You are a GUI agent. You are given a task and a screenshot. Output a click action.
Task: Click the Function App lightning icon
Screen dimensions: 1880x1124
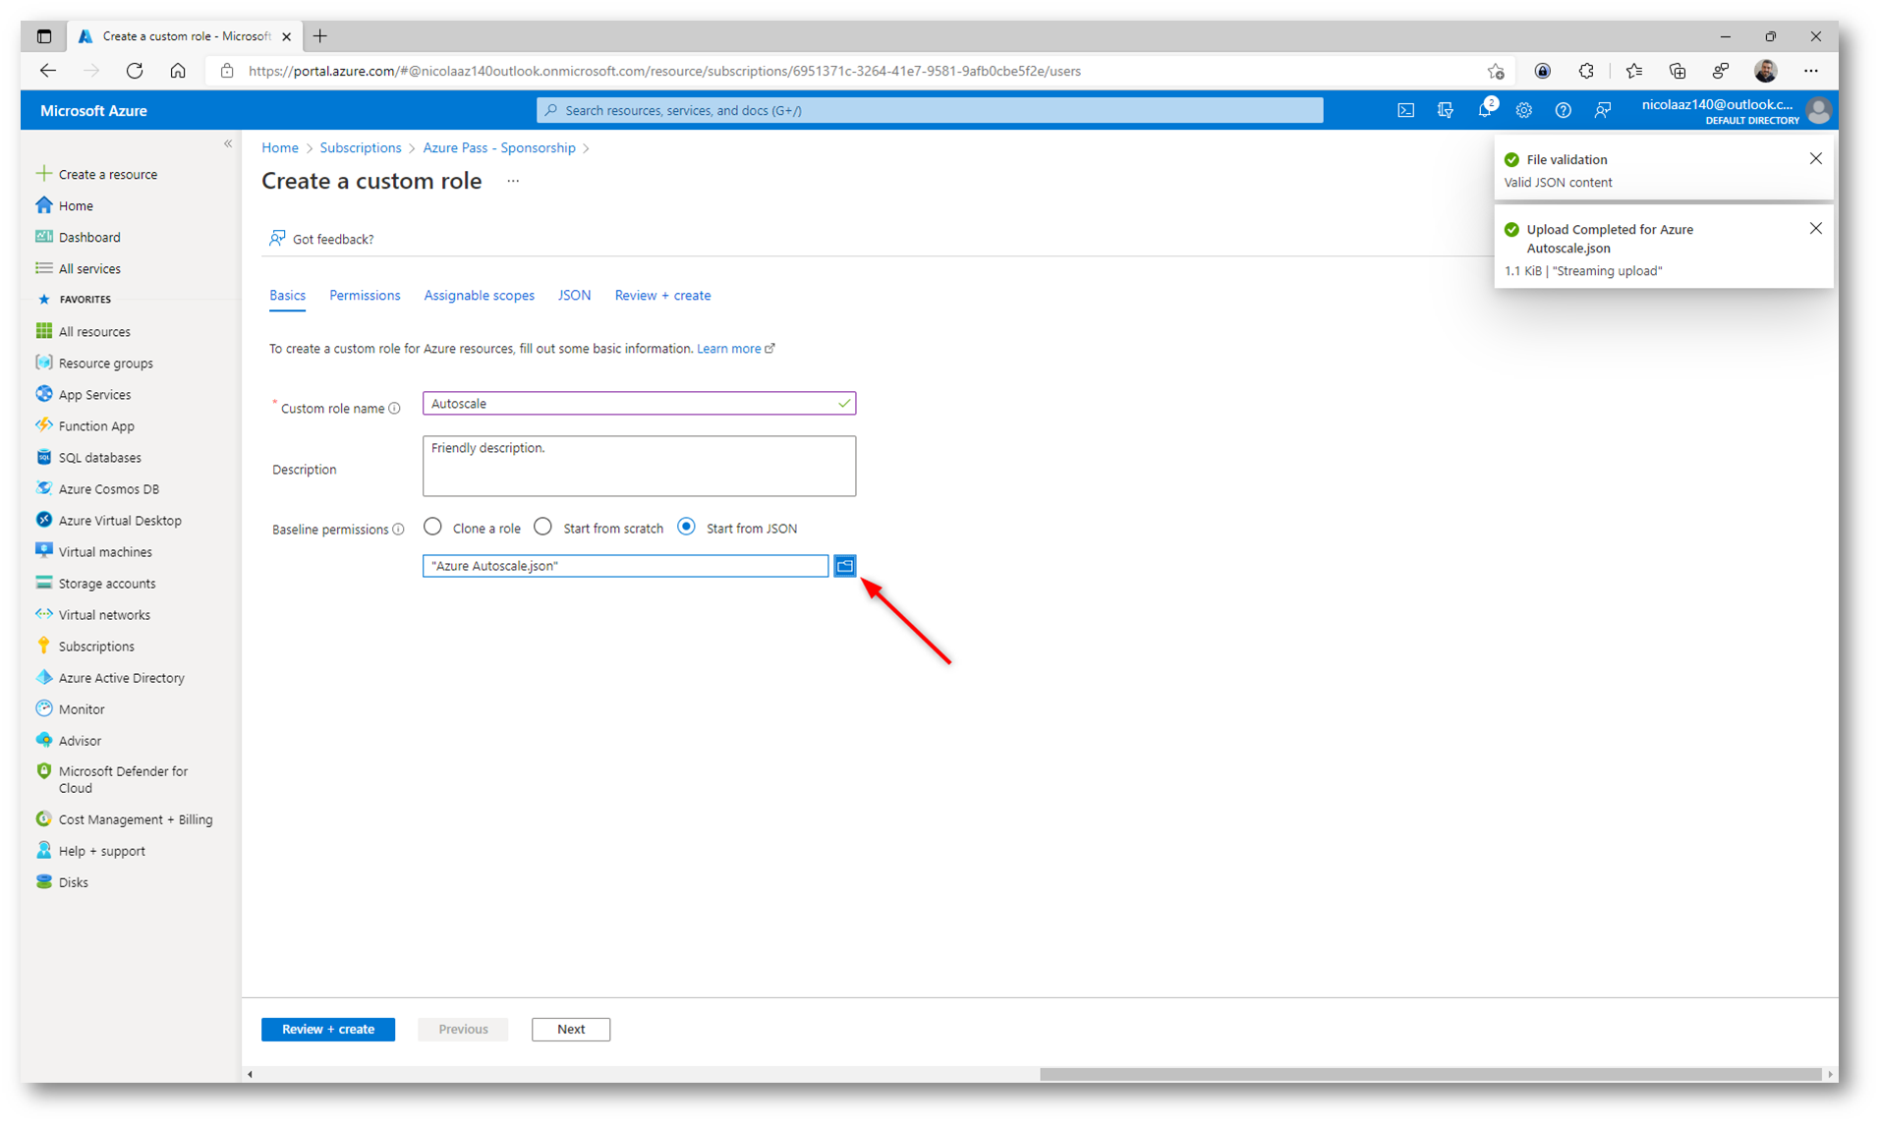43,425
